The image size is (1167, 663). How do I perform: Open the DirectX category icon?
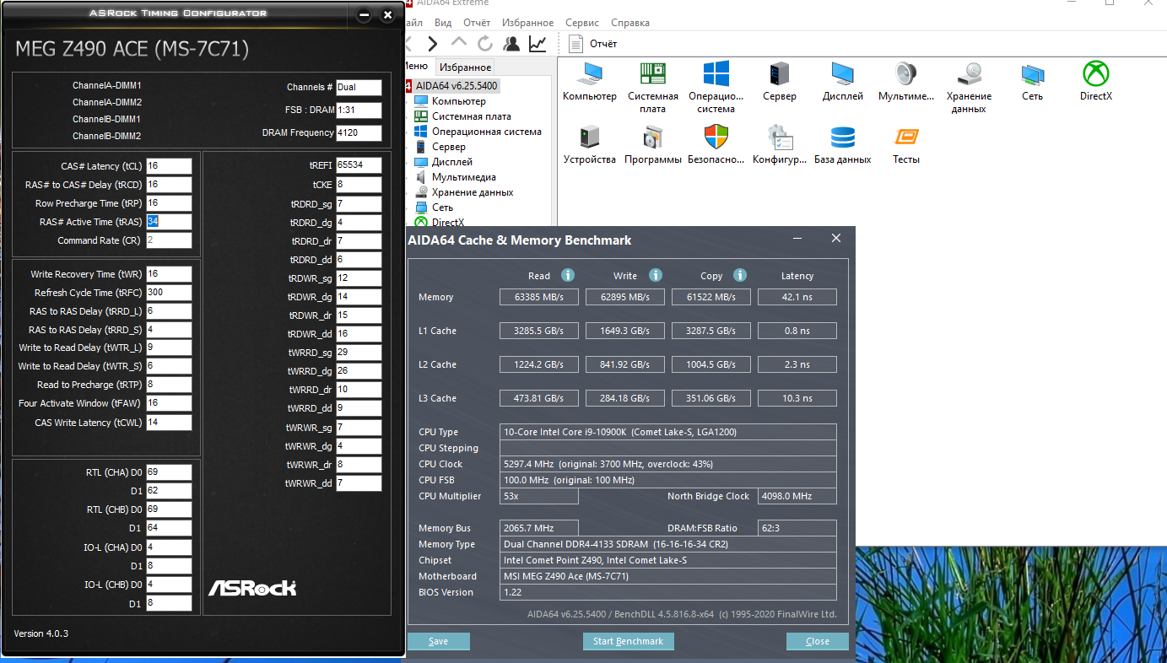coord(1095,81)
